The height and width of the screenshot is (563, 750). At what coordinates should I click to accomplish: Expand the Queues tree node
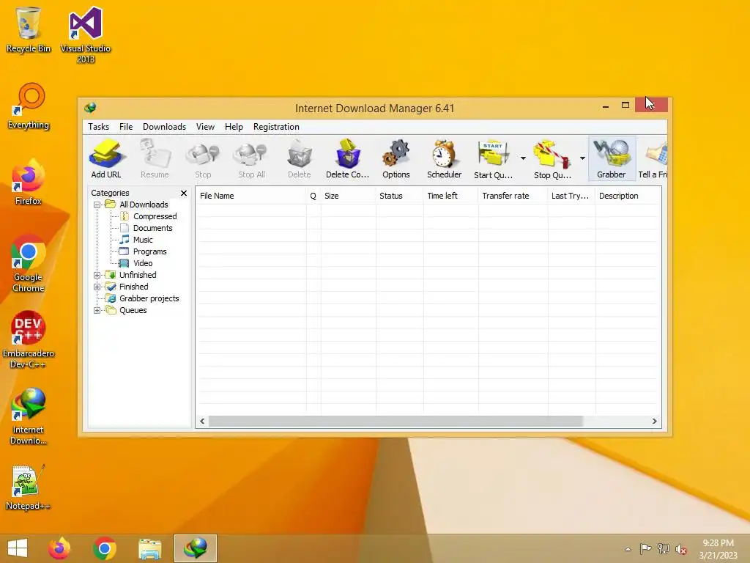(x=97, y=311)
